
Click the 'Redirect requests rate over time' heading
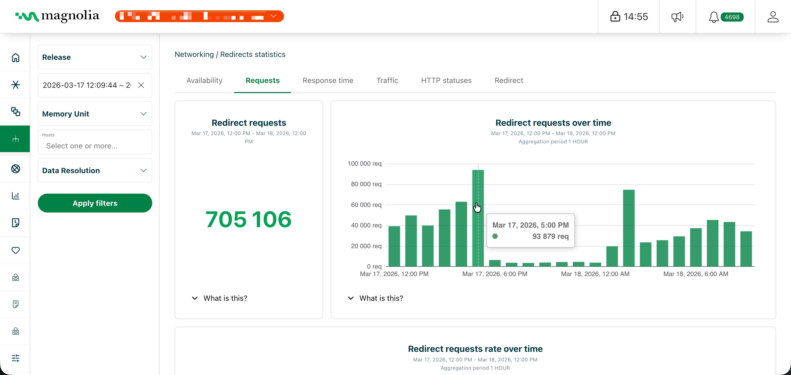pyautogui.click(x=475, y=349)
